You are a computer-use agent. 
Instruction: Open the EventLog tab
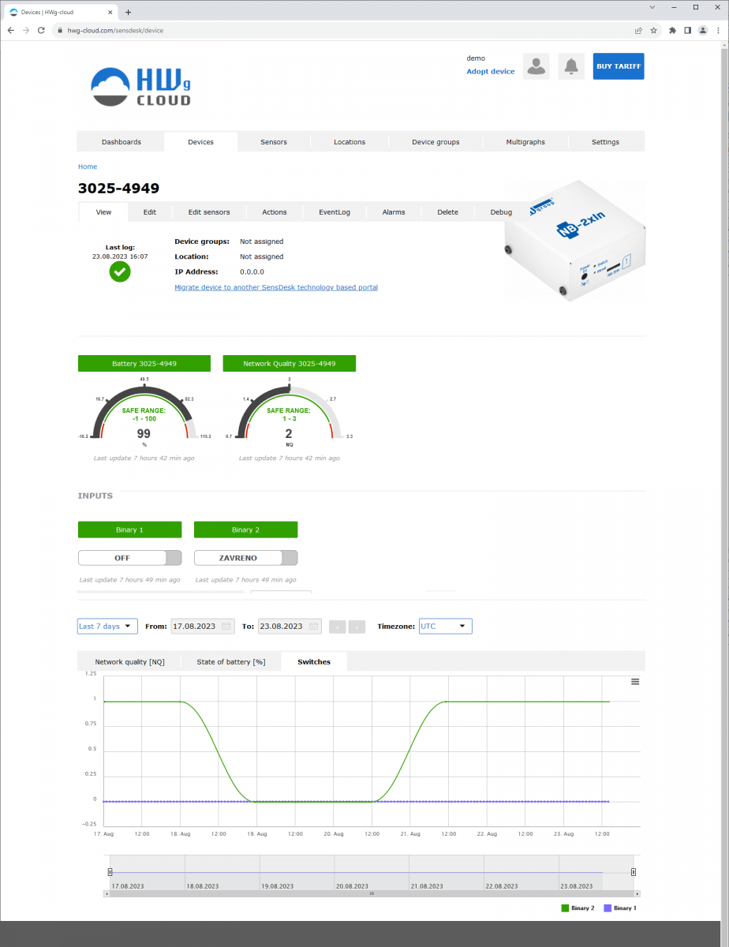tap(335, 212)
